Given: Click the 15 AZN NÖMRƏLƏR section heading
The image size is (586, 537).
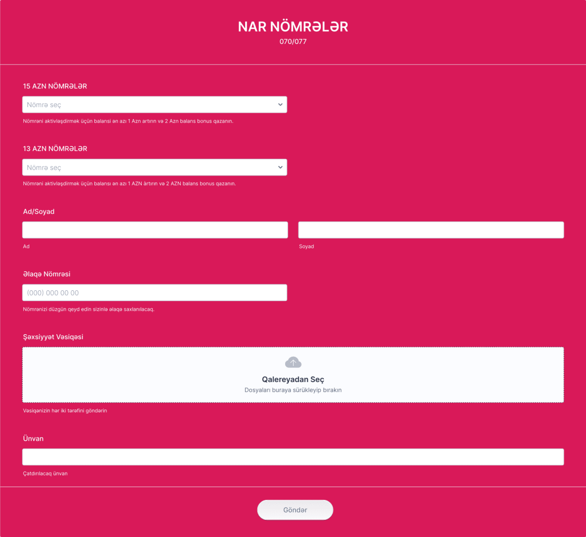Looking at the screenshot, I should point(55,86).
